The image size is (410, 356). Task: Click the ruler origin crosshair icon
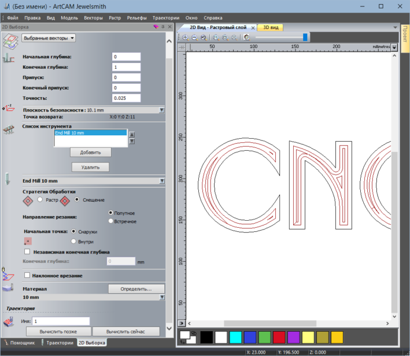(182, 47)
